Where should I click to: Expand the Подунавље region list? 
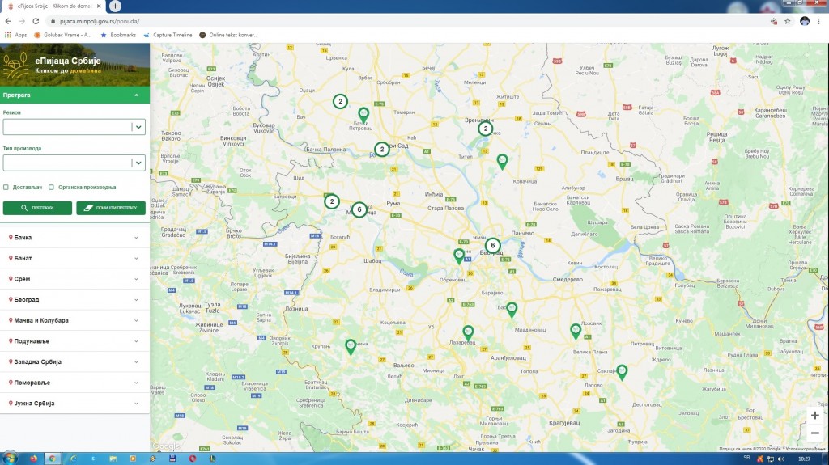click(74, 340)
